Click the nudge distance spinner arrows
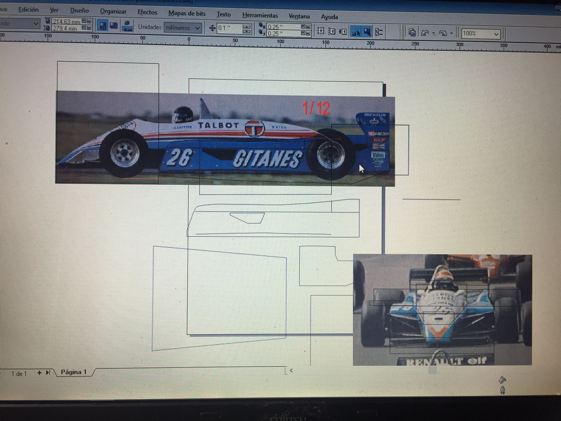 (x=247, y=29)
